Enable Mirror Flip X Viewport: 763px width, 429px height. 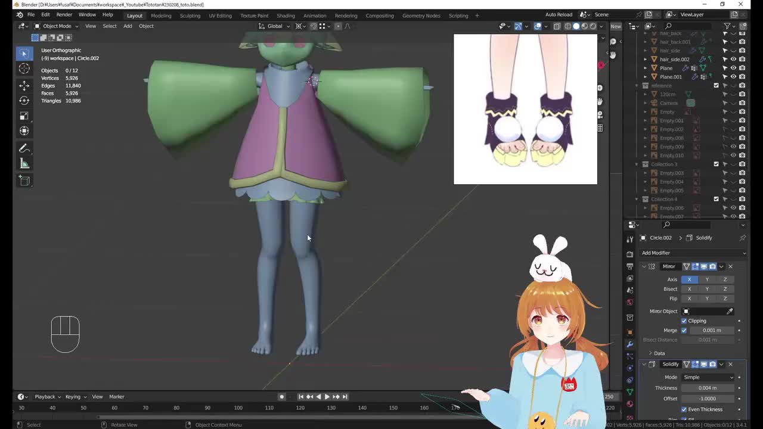pyautogui.click(x=689, y=299)
